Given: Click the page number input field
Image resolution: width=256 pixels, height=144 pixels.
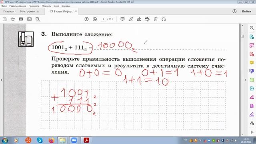Looking at the screenshot, I should click(x=103, y=19).
